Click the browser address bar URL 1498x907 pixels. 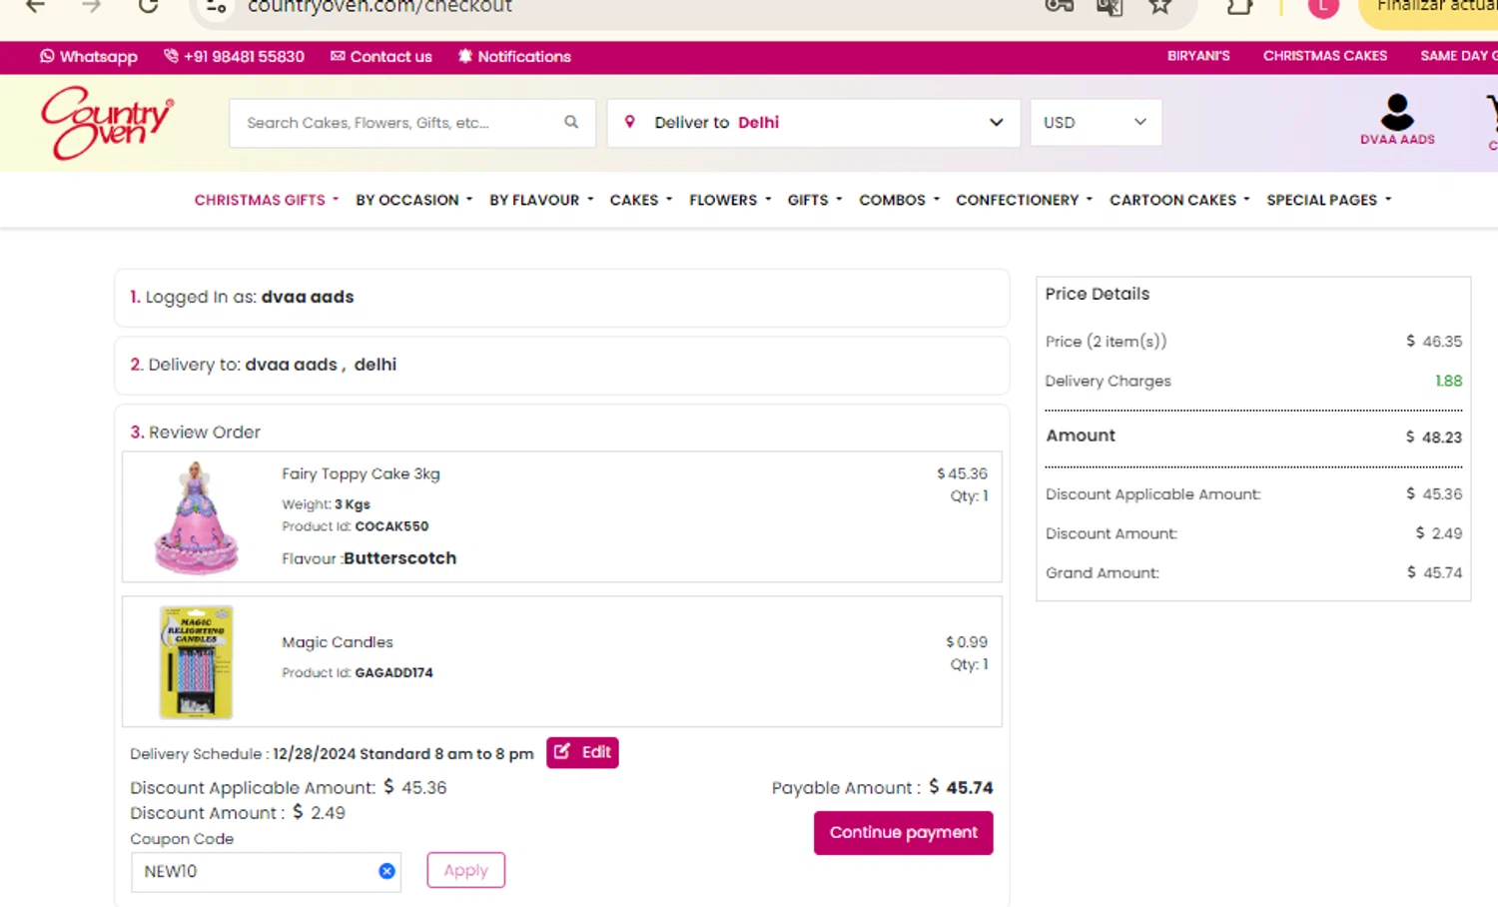379,6
